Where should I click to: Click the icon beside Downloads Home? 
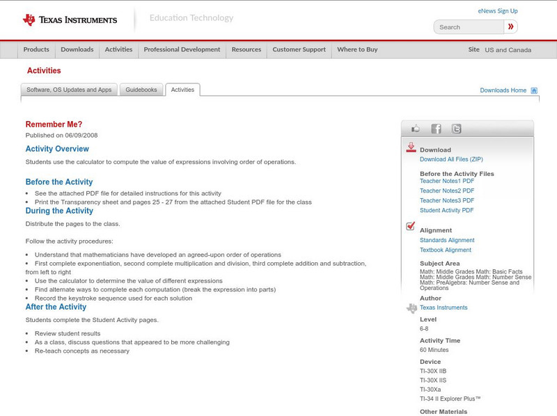click(534, 90)
